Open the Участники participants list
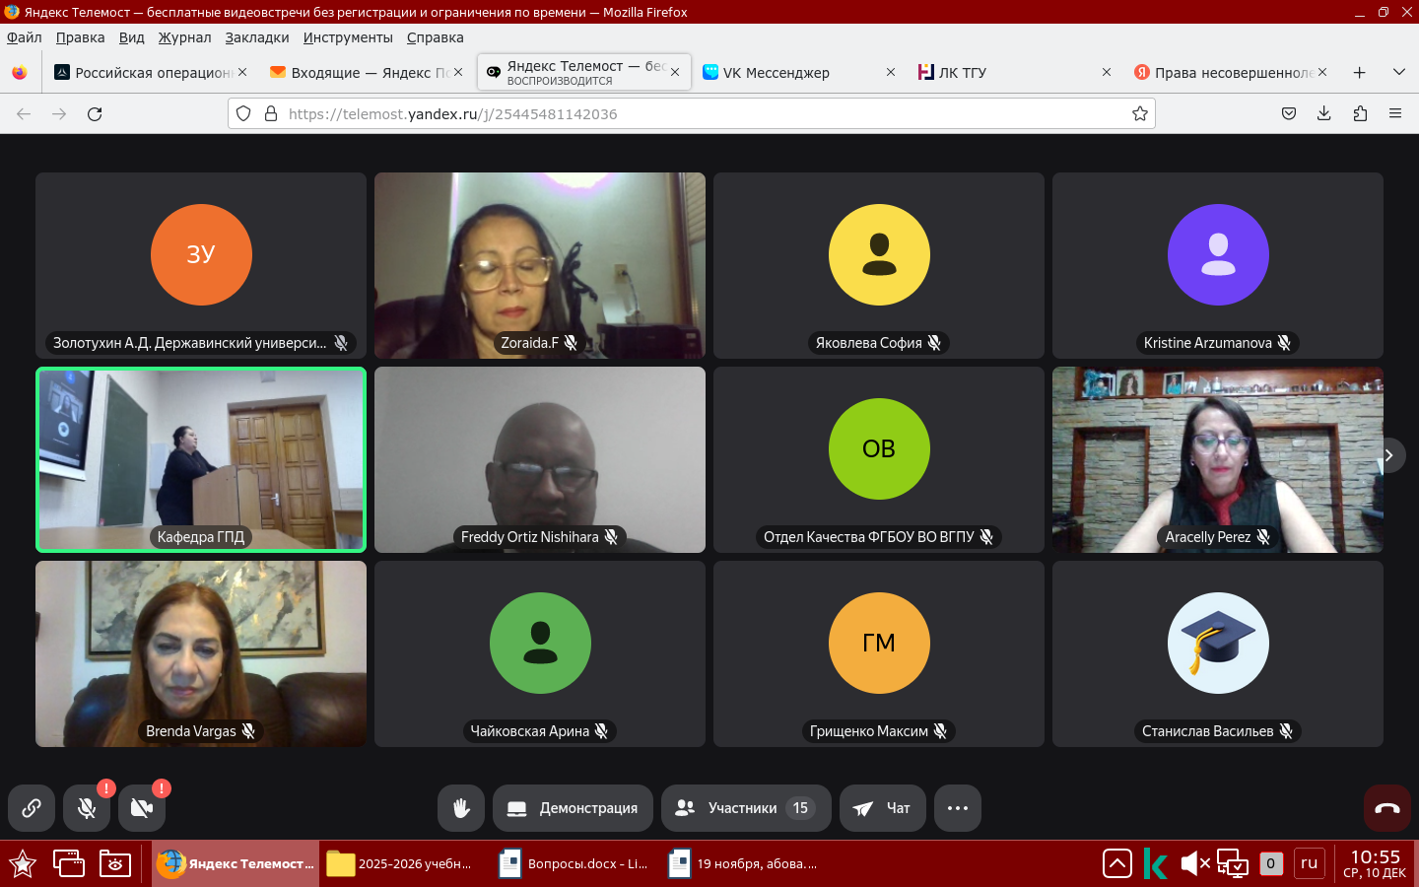 746,808
